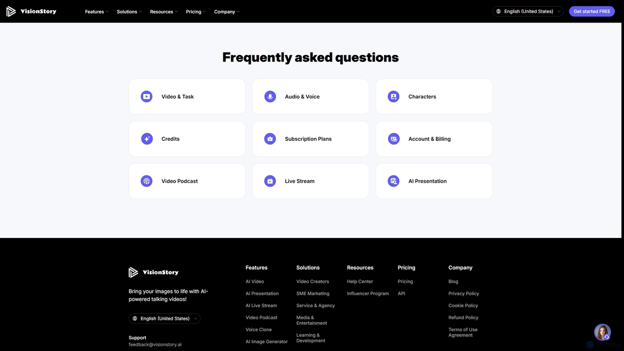This screenshot has width=624, height=351.
Task: Open AI Image Generator footer link
Action: point(267,342)
